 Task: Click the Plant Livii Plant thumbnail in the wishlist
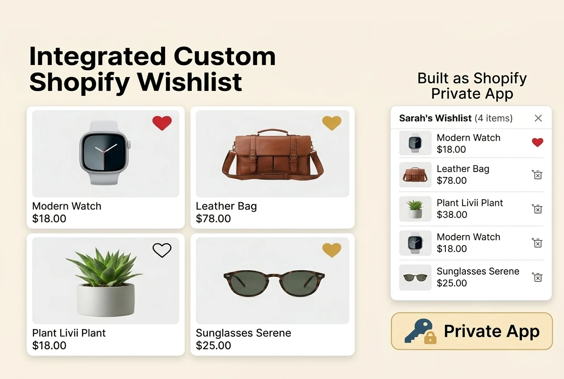(x=415, y=209)
